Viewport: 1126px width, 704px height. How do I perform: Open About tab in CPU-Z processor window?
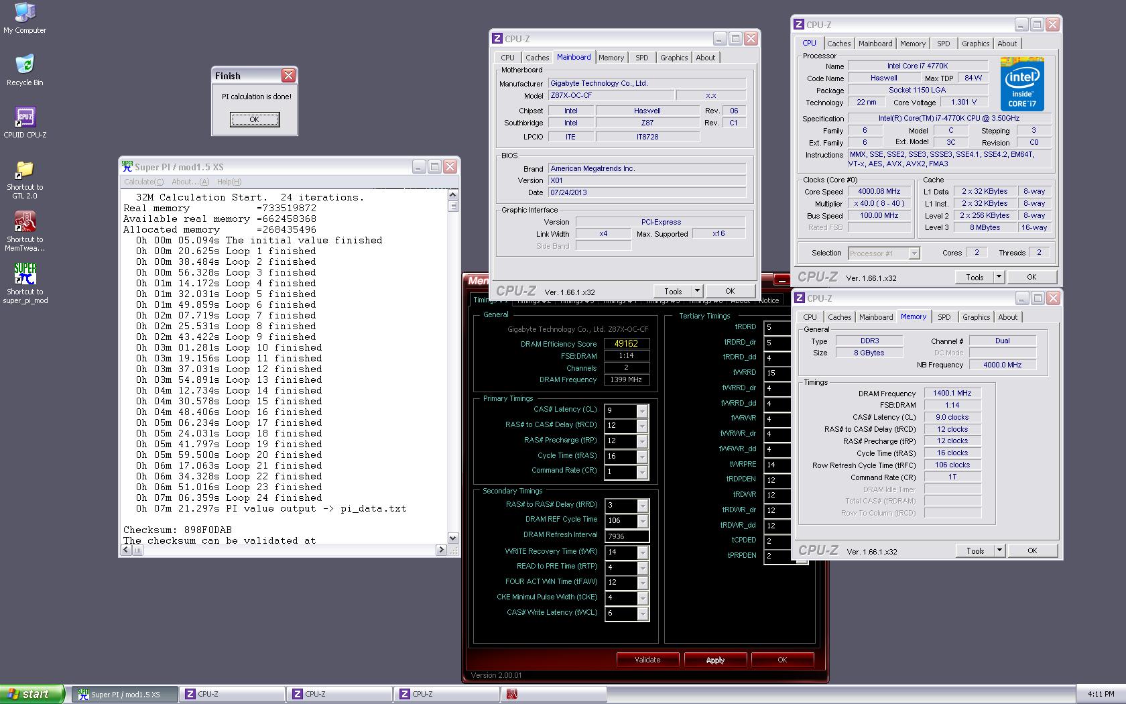[1007, 44]
